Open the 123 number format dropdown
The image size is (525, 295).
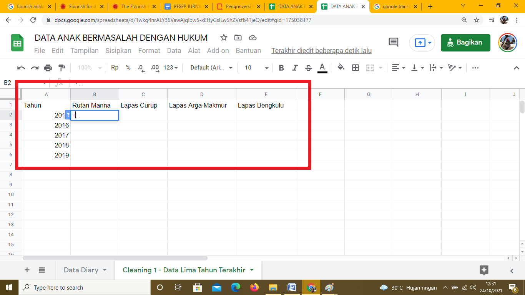tap(171, 68)
